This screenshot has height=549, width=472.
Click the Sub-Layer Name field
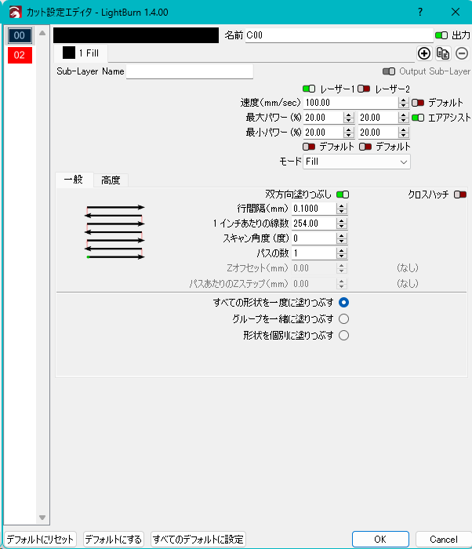tap(190, 71)
